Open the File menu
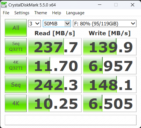141x128 pixels. tap(6, 13)
